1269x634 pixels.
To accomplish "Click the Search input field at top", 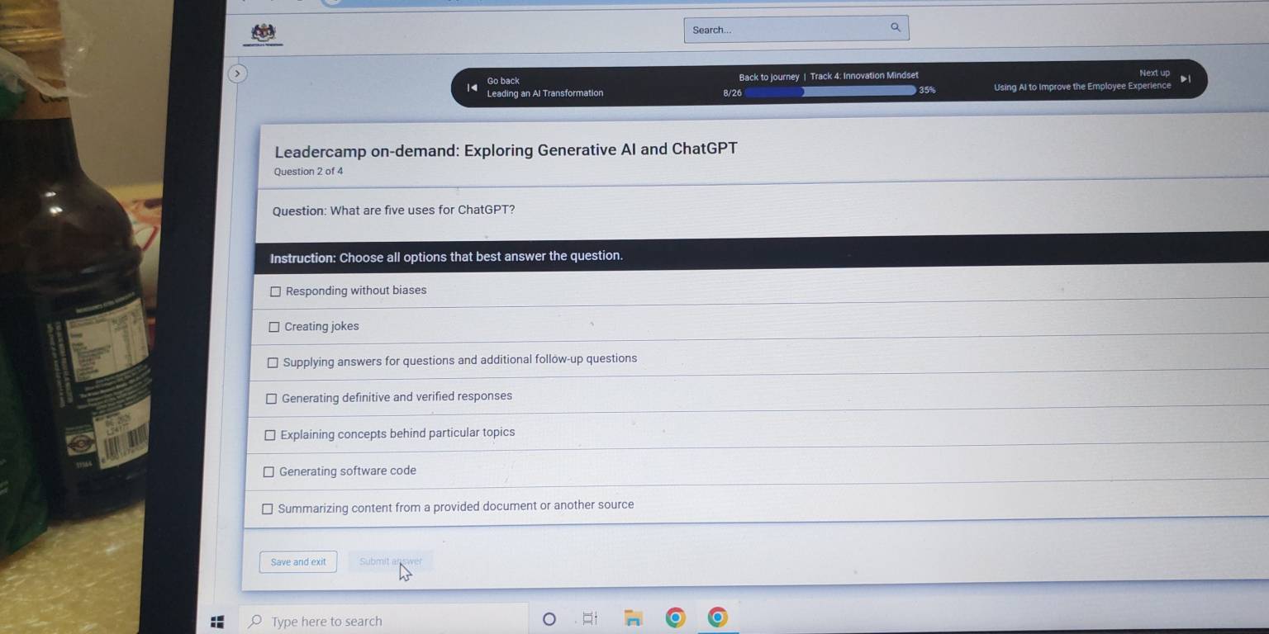I will coord(785,29).
